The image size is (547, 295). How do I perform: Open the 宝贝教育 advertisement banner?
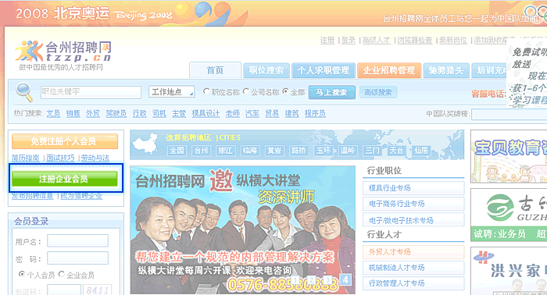point(509,157)
